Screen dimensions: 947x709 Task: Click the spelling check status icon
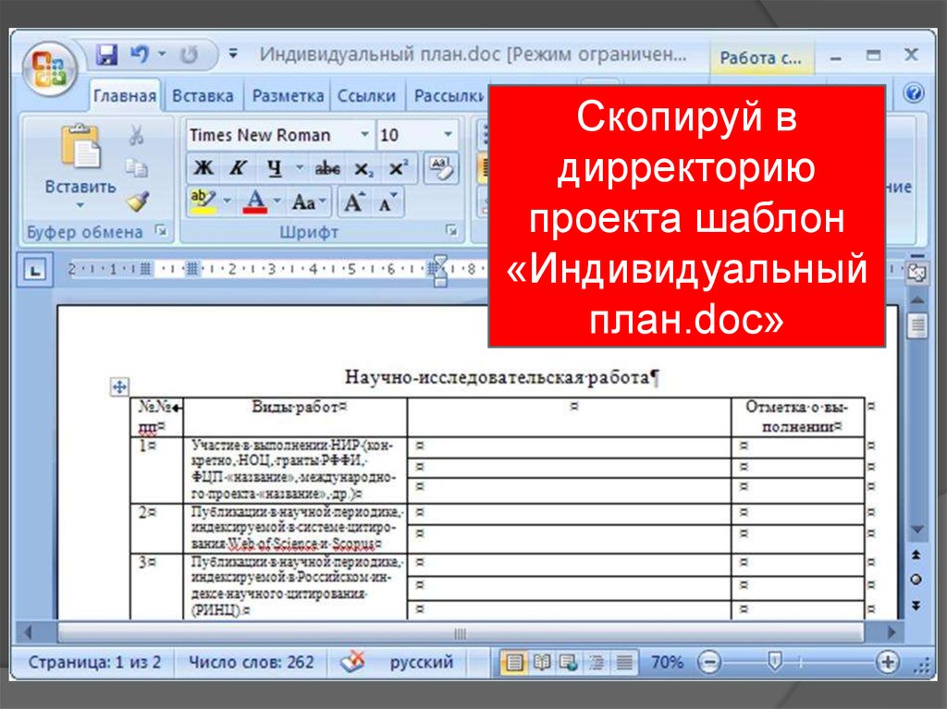tap(351, 662)
